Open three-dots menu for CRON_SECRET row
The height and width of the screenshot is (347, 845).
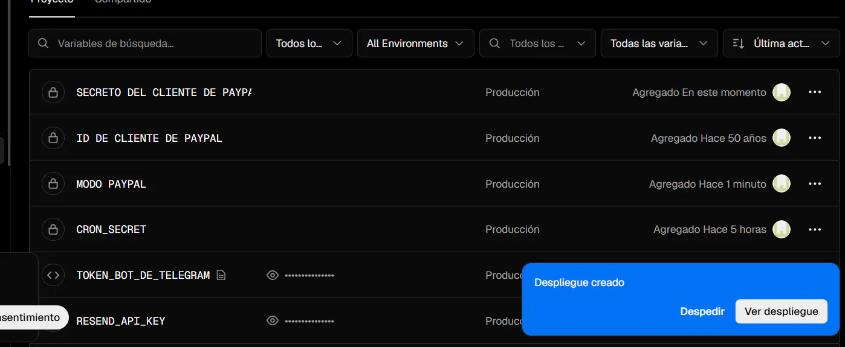tap(815, 229)
